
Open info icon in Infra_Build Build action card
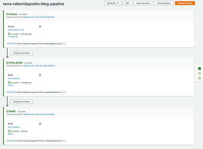(x=40, y=75)
